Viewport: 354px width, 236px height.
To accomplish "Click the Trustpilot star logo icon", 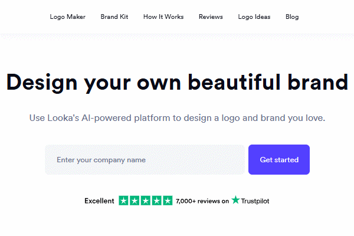I will click(235, 200).
